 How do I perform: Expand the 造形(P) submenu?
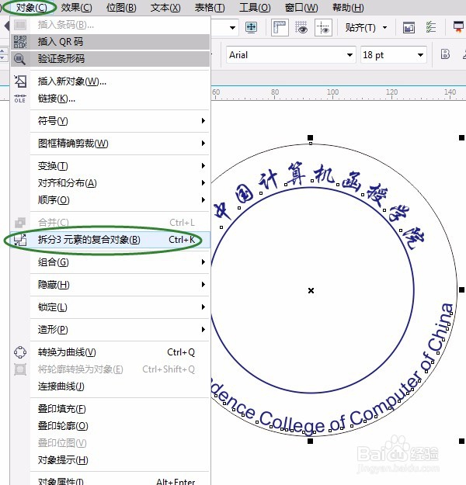[x=110, y=330]
